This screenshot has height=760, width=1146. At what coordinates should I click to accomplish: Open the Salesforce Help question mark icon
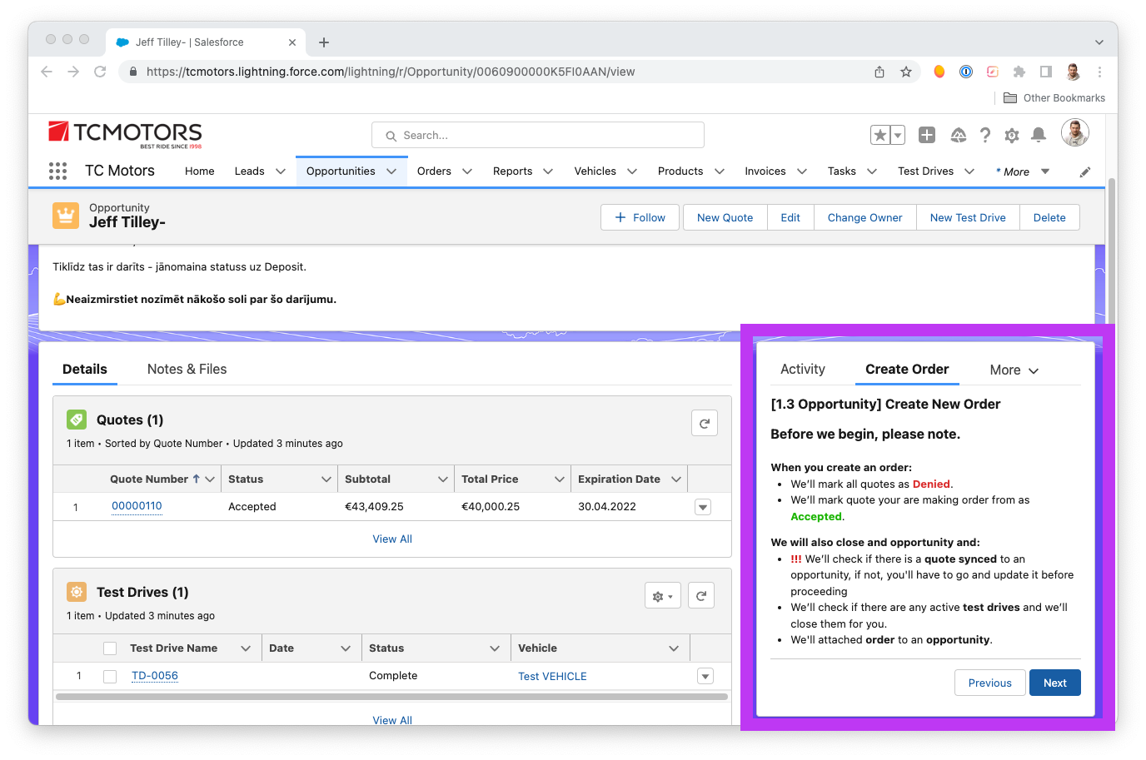click(985, 135)
